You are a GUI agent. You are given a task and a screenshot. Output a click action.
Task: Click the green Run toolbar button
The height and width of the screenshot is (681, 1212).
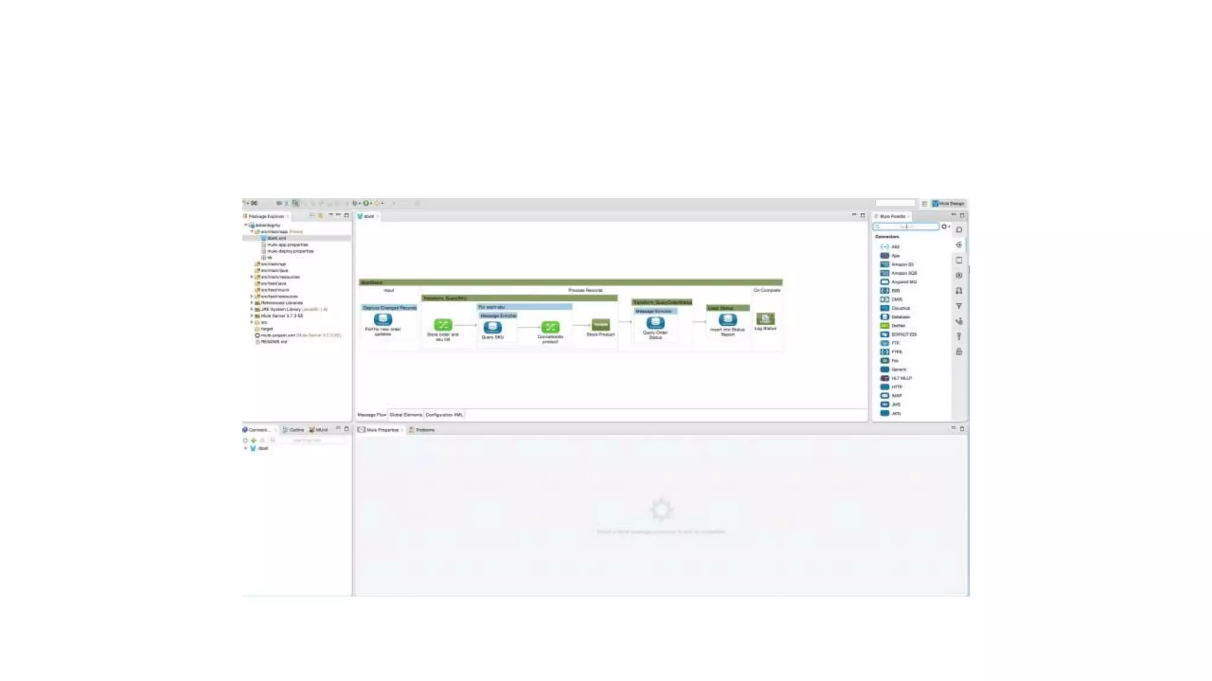pyautogui.click(x=366, y=203)
